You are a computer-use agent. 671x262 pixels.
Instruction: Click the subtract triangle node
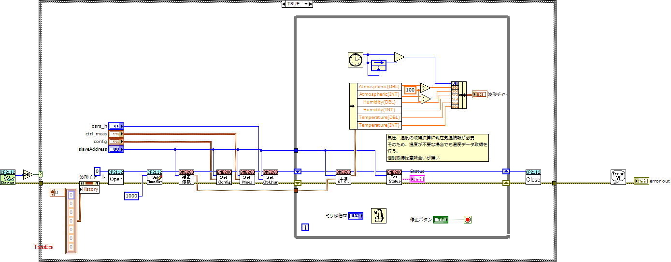(x=399, y=57)
